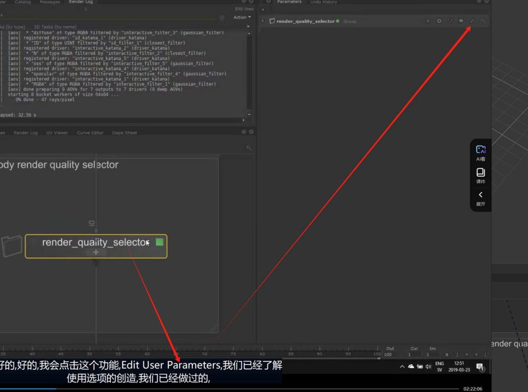Viewport: 528px width, 392px height.
Task: Click the Out frame input field
Action: pos(392,355)
